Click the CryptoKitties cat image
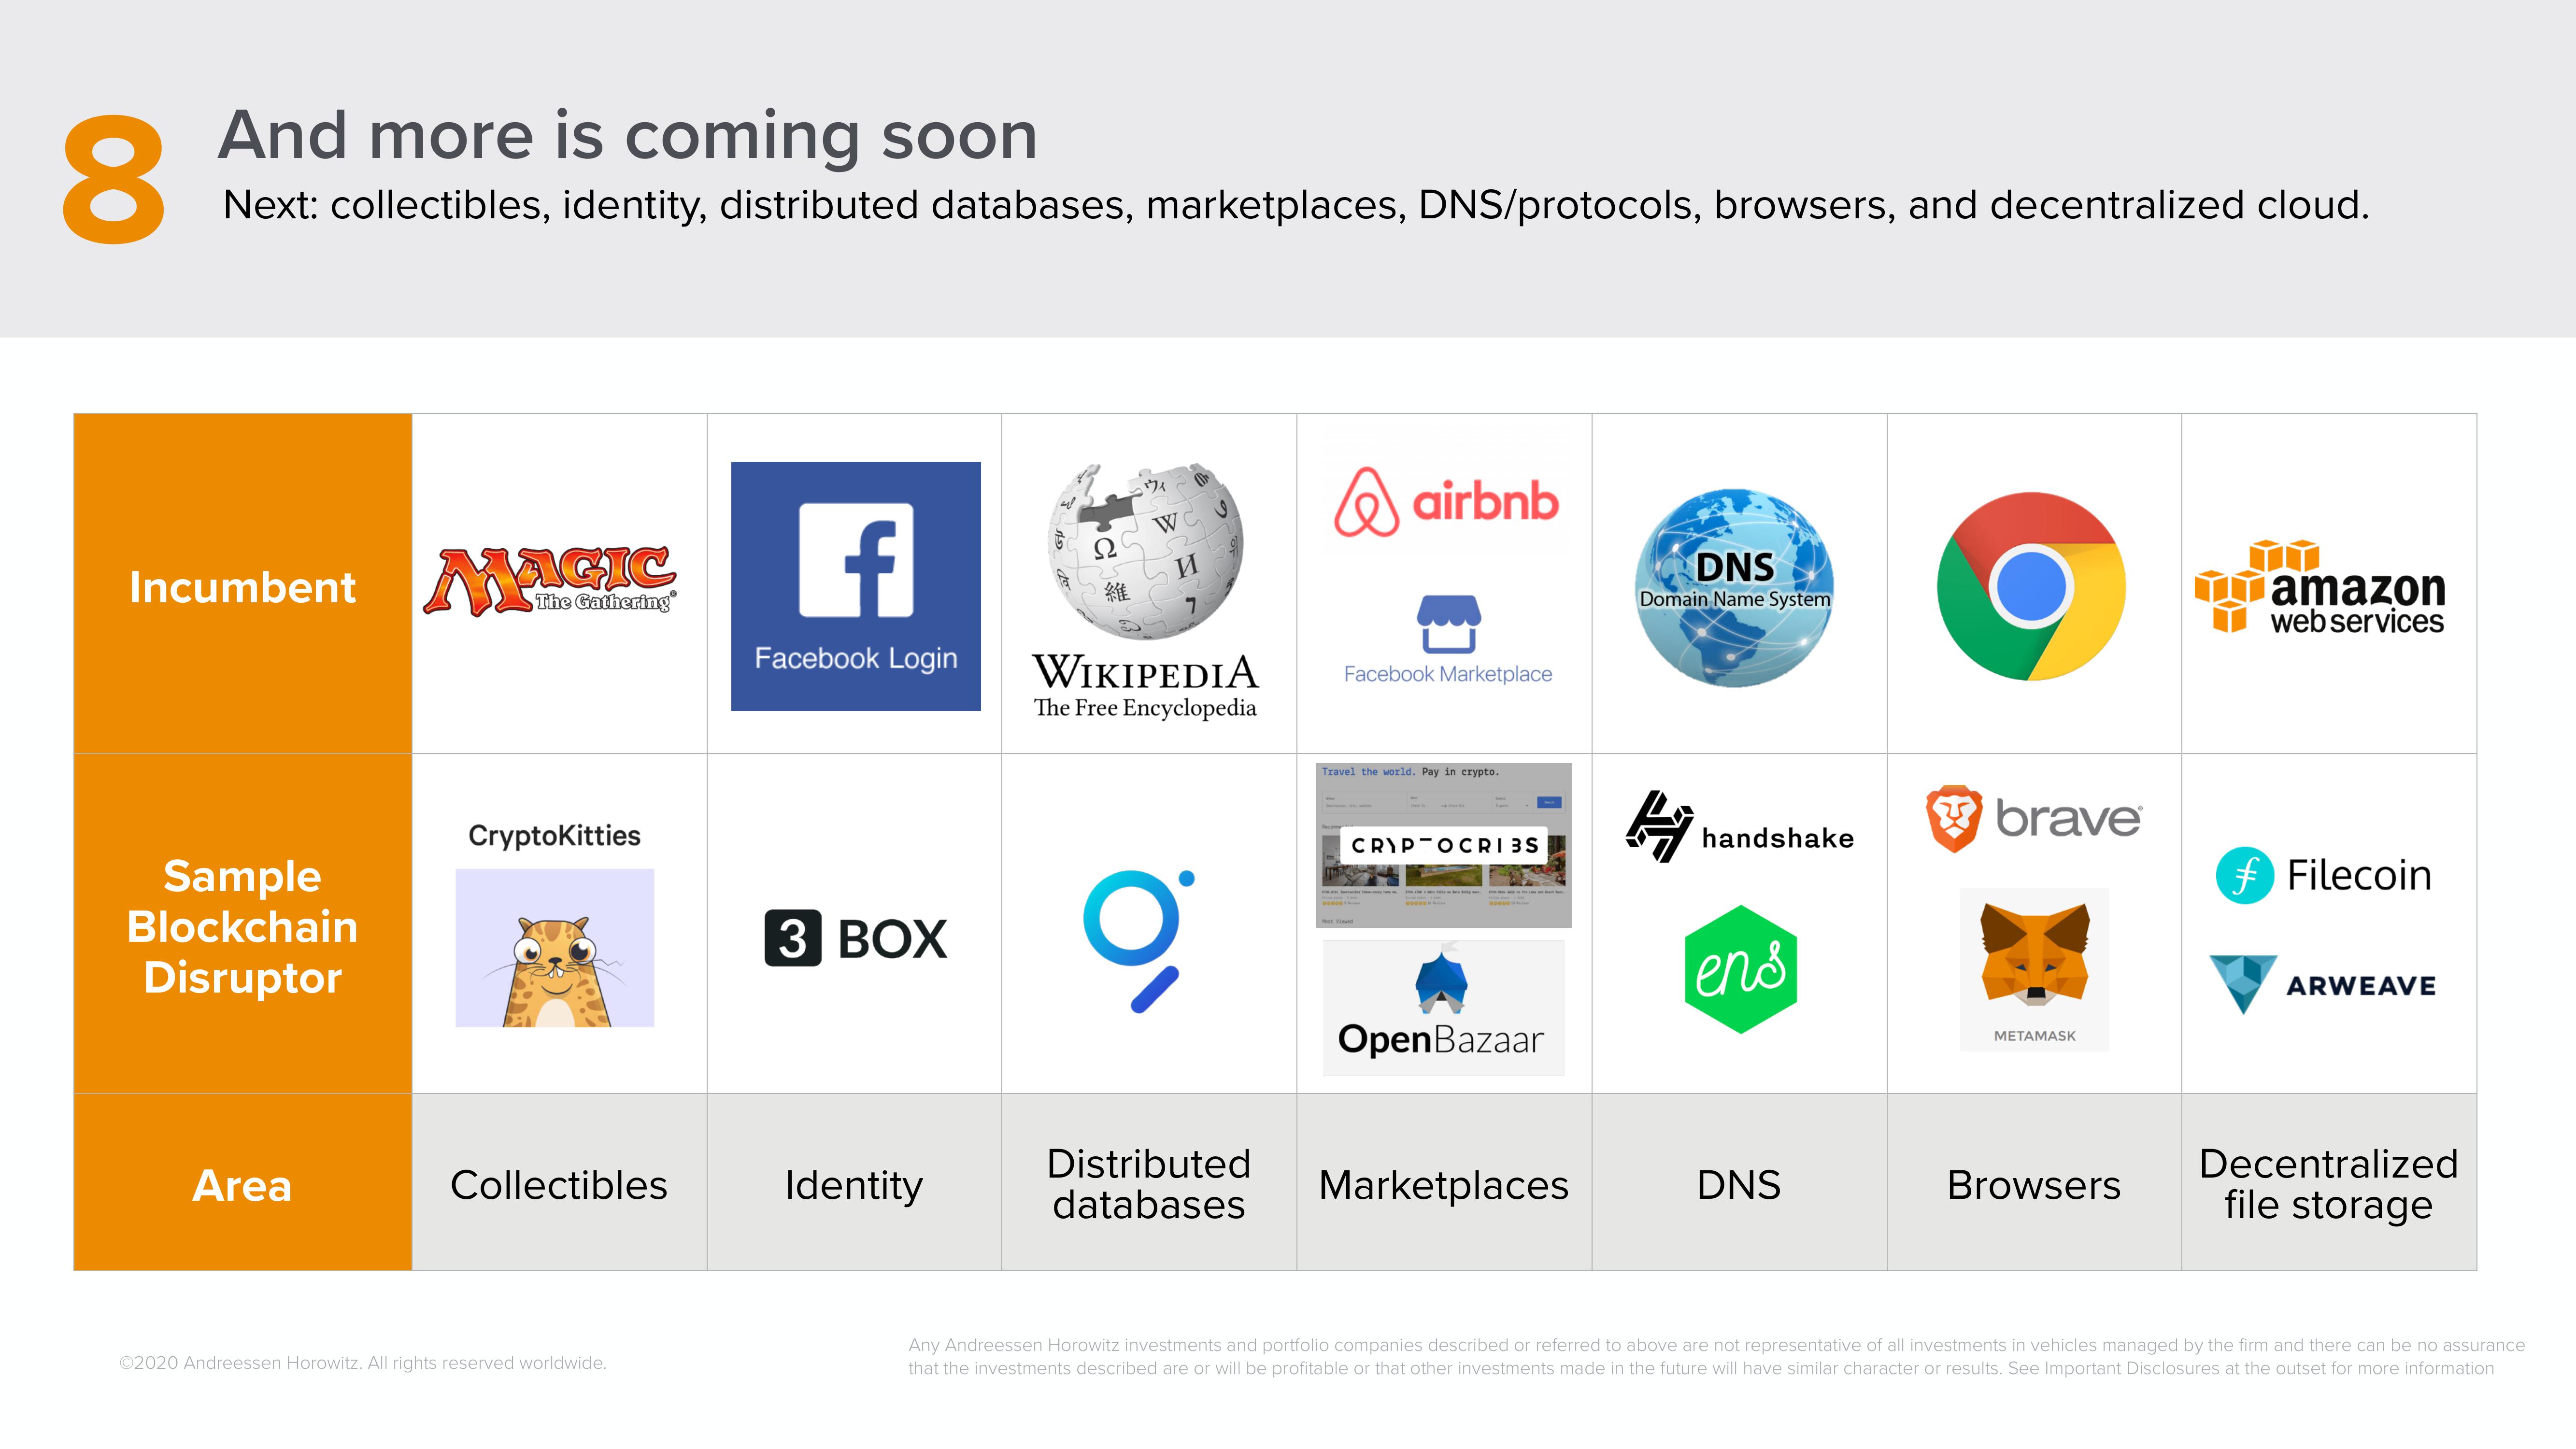This screenshot has height=1449, width=2576. [555, 948]
